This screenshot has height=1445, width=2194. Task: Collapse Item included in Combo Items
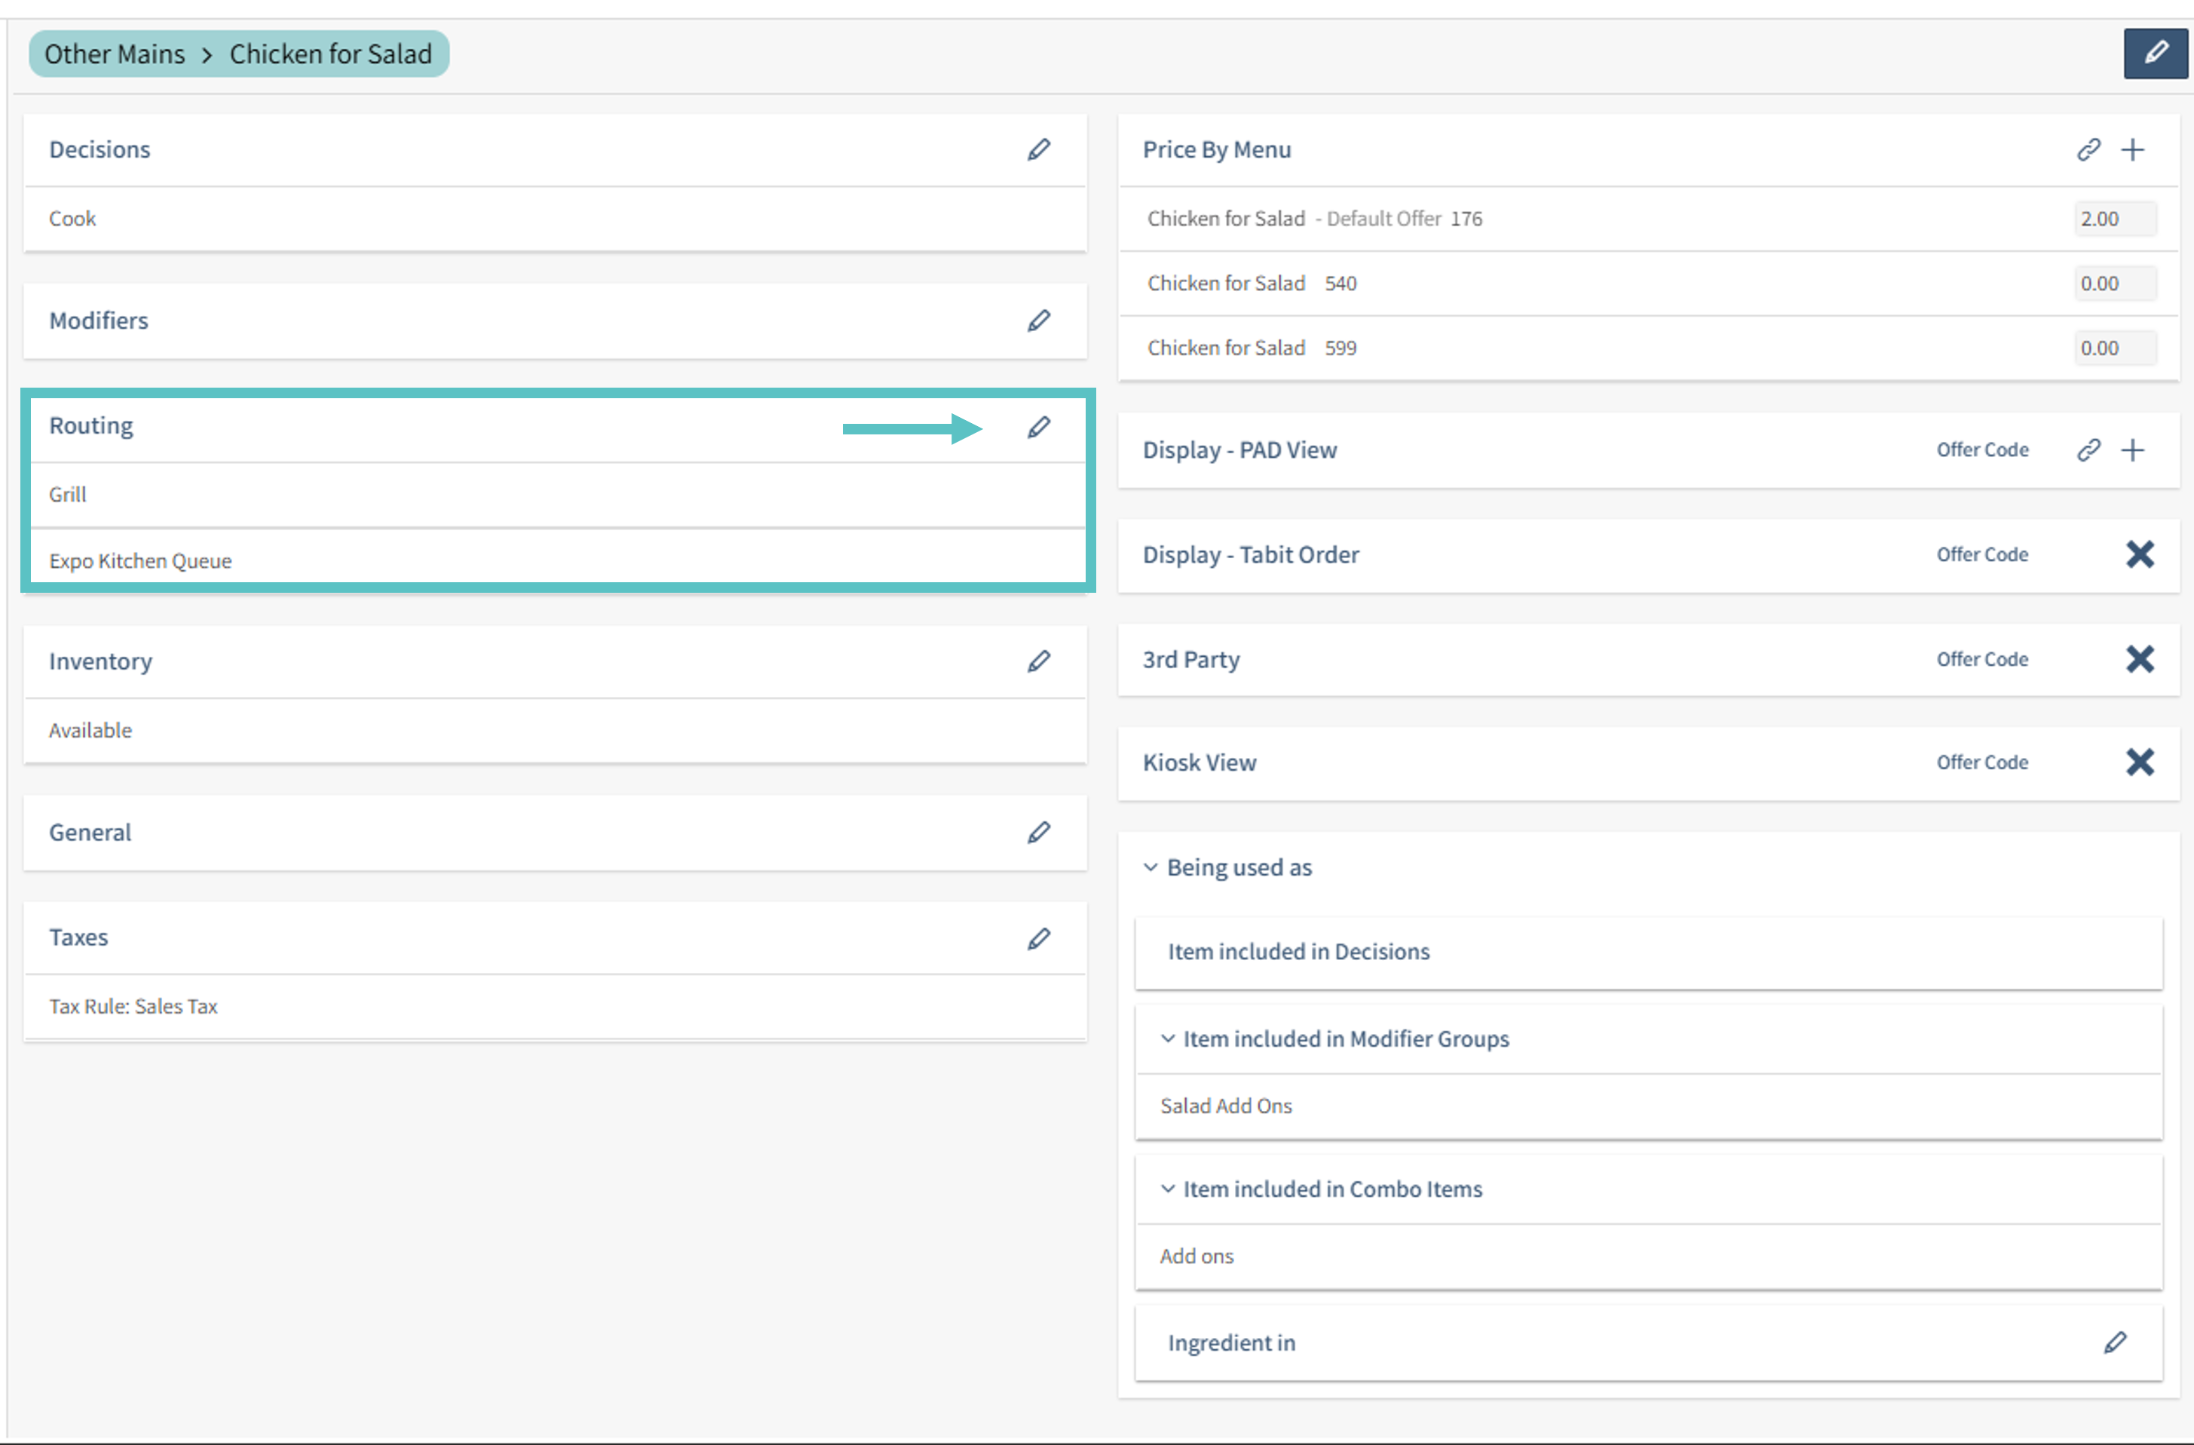1167,1189
